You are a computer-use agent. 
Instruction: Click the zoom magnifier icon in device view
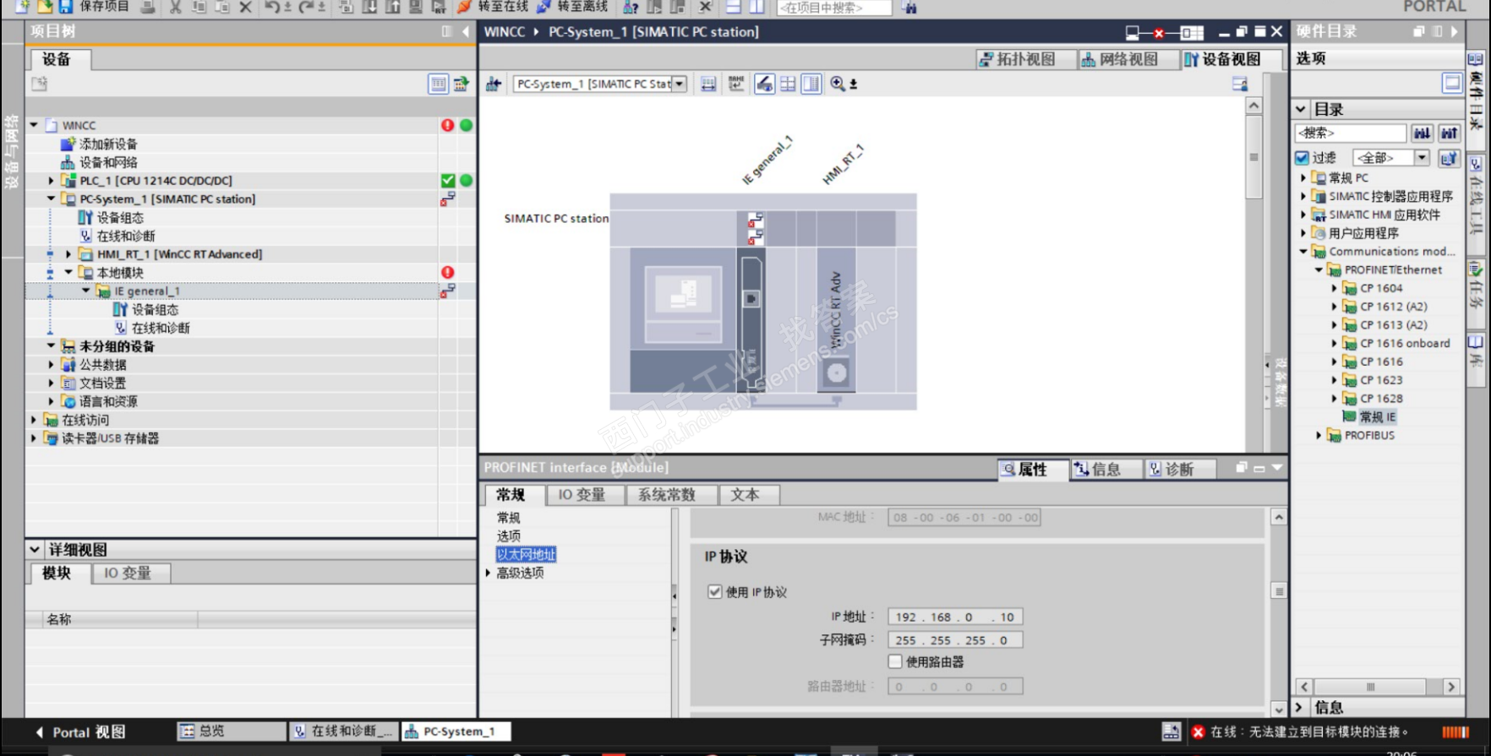pyautogui.click(x=838, y=84)
